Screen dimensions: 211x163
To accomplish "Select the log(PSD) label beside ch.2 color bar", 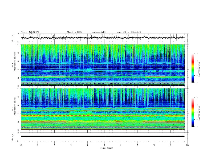I will (x=199, y=113).
